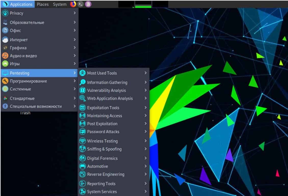The image size is (288, 196).
Task: Expand the Интернет category arrow
Action: click(74, 40)
